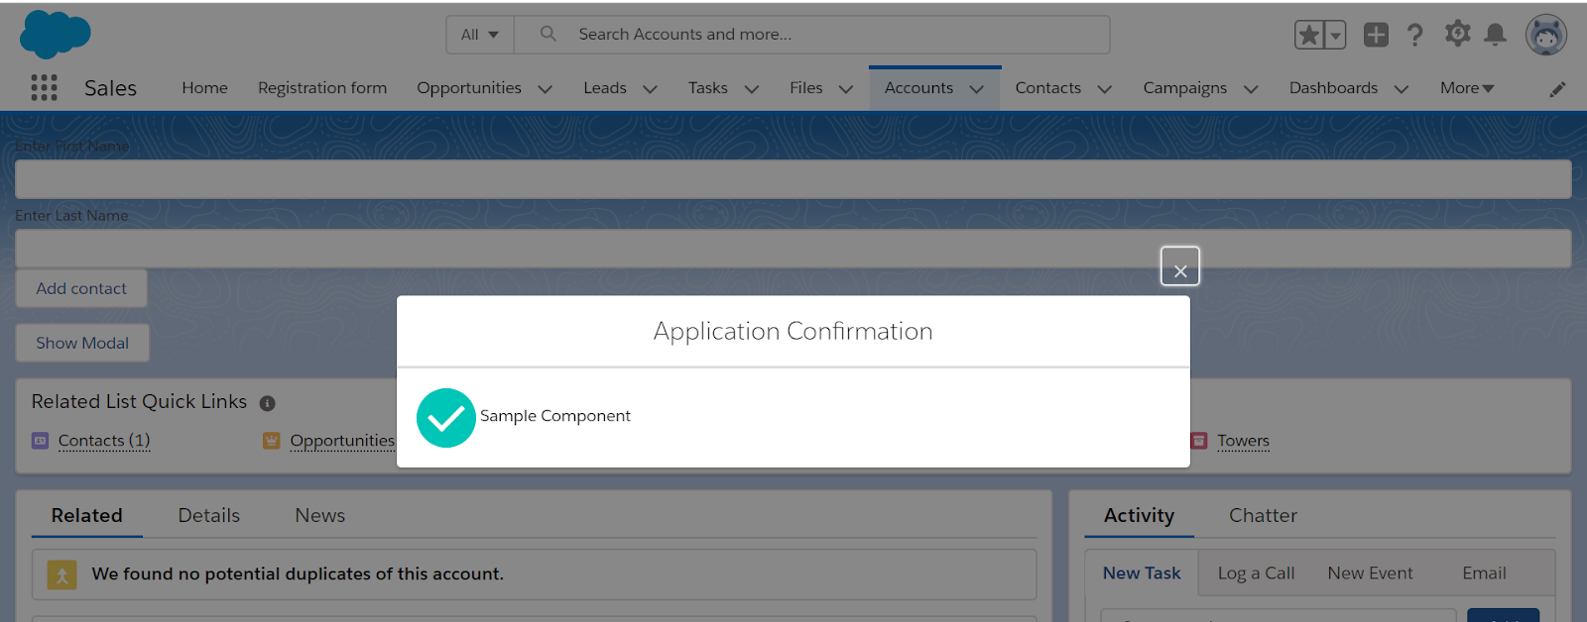Click the Show Modal button

(x=82, y=343)
